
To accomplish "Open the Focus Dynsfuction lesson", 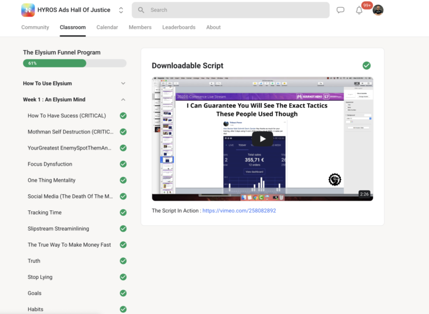I will tap(50, 164).
